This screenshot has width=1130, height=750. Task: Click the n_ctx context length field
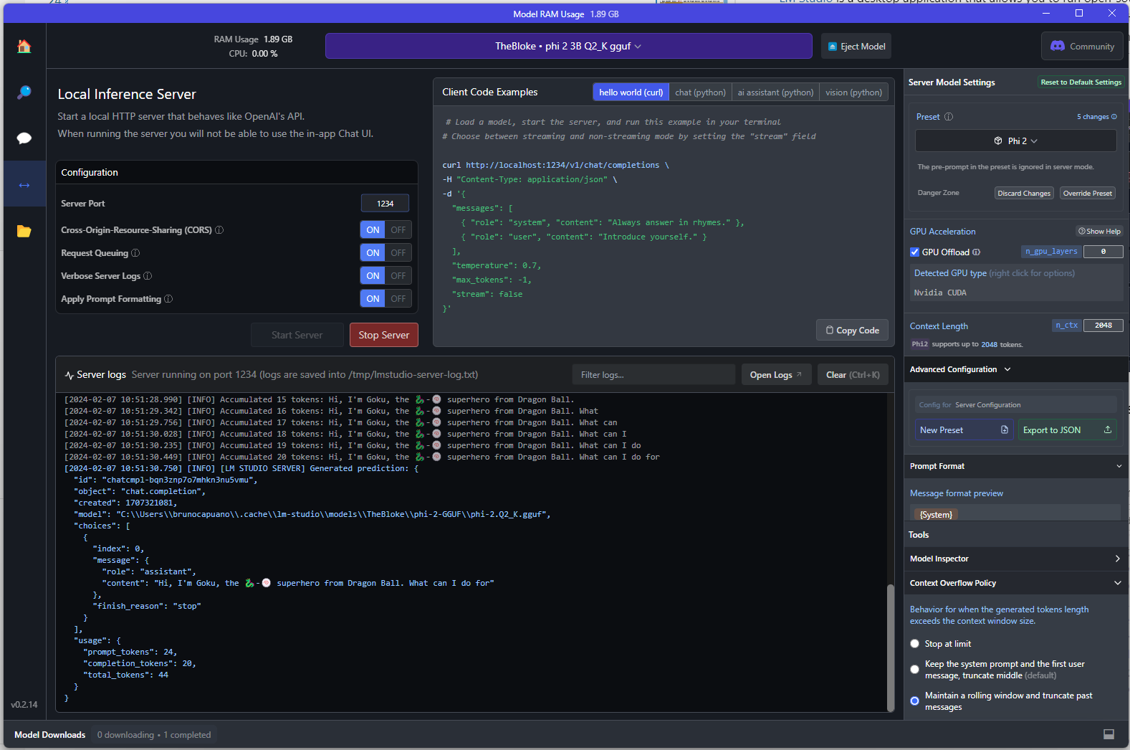pyautogui.click(x=1103, y=326)
